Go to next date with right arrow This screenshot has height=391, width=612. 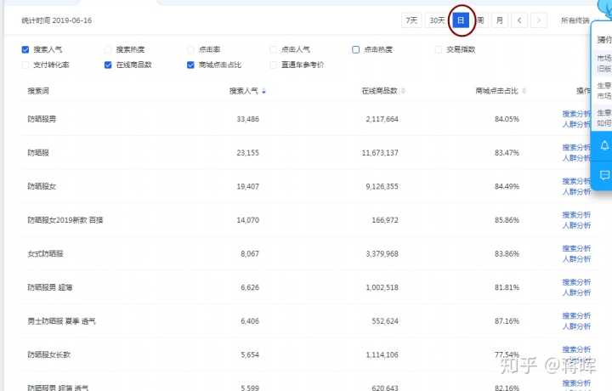coord(541,20)
